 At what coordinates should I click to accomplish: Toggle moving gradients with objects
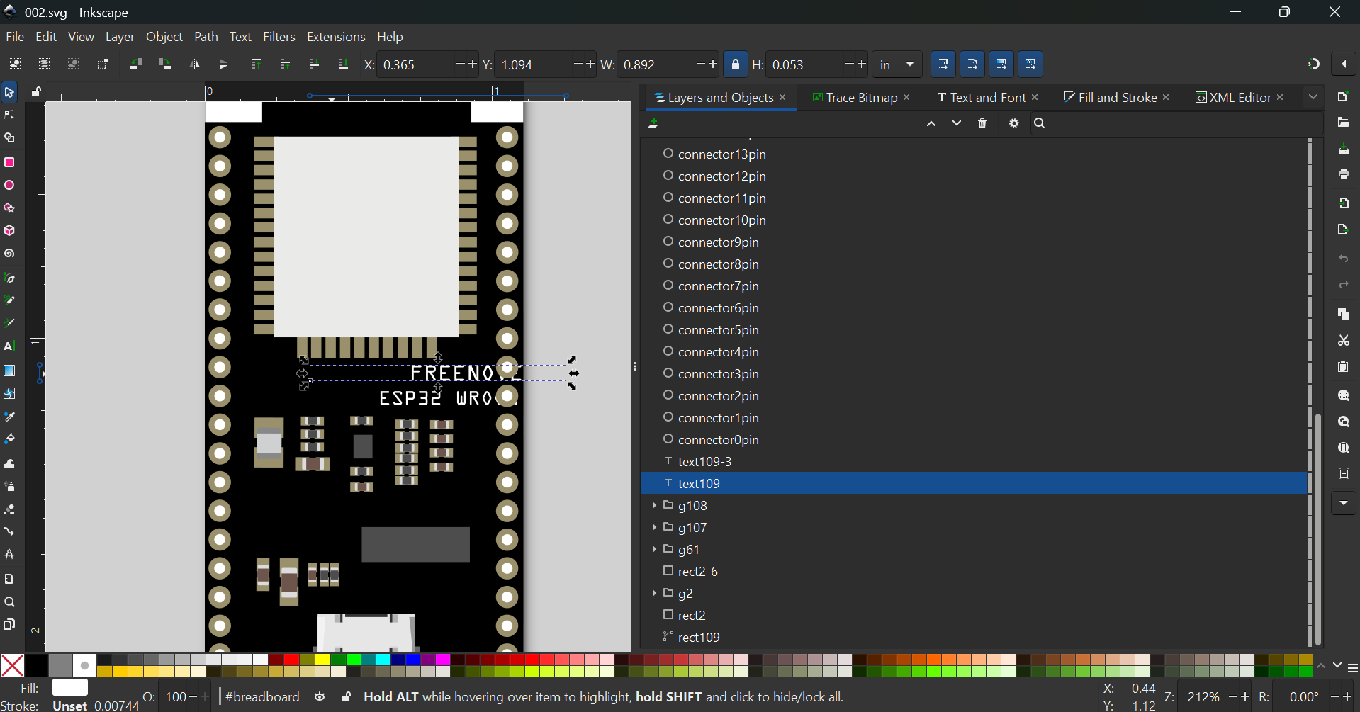pos(1001,64)
